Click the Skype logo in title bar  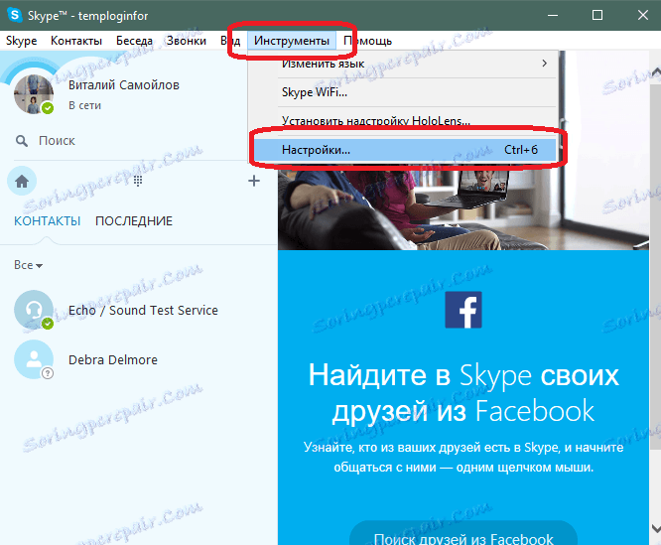(15, 15)
